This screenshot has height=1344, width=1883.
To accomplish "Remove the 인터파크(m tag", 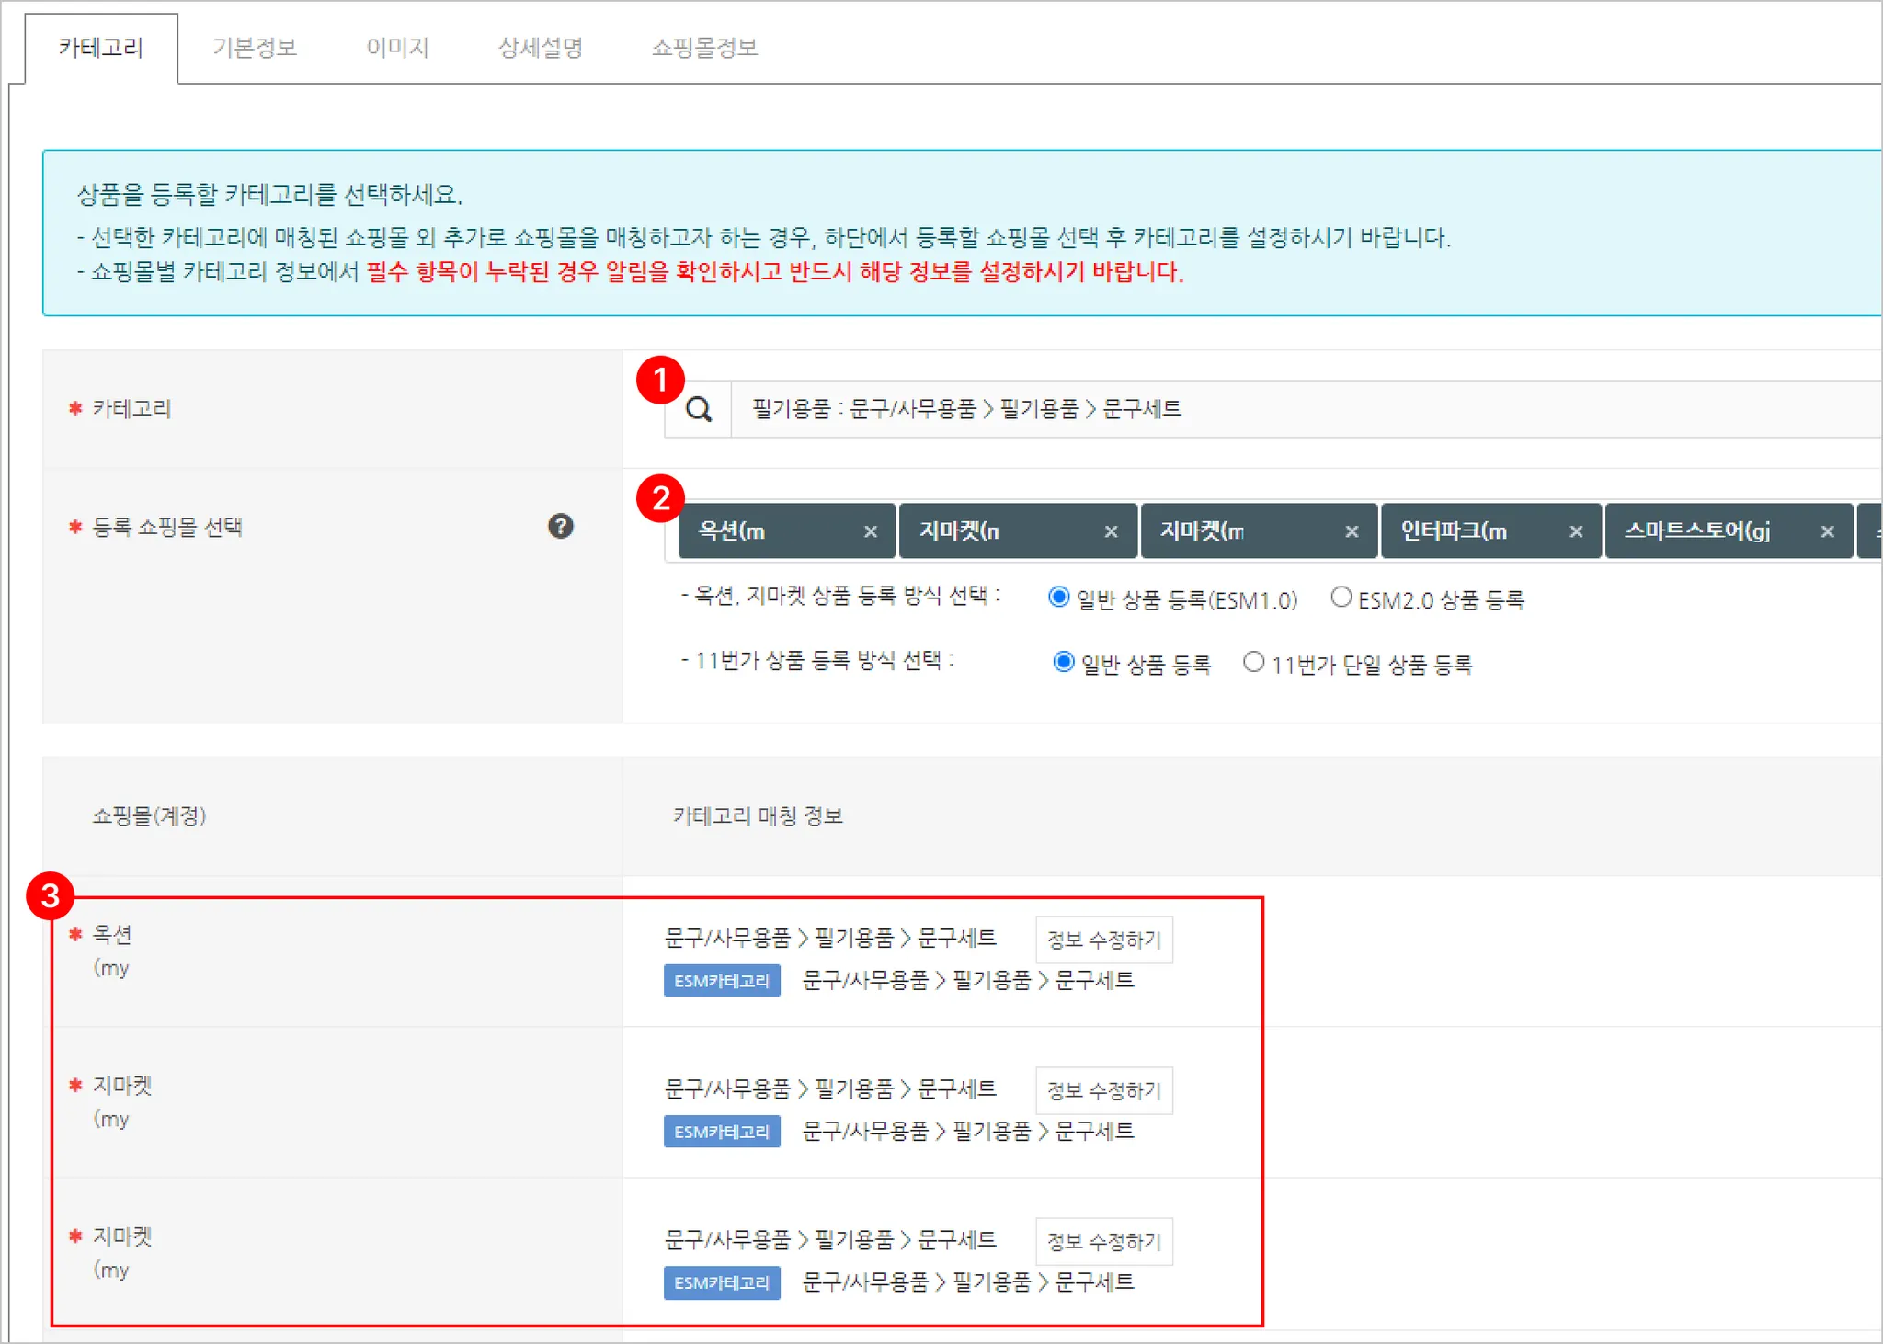I will [x=1576, y=531].
